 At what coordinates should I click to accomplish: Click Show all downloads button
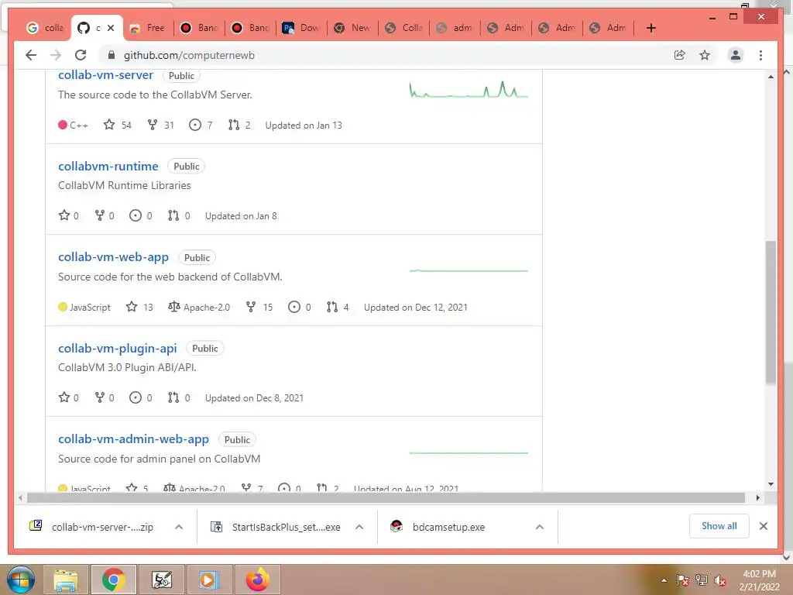click(719, 526)
